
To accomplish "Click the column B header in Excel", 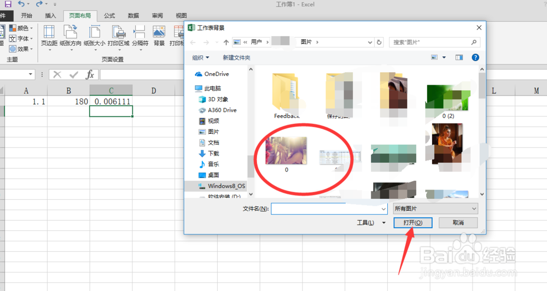I will [69, 91].
